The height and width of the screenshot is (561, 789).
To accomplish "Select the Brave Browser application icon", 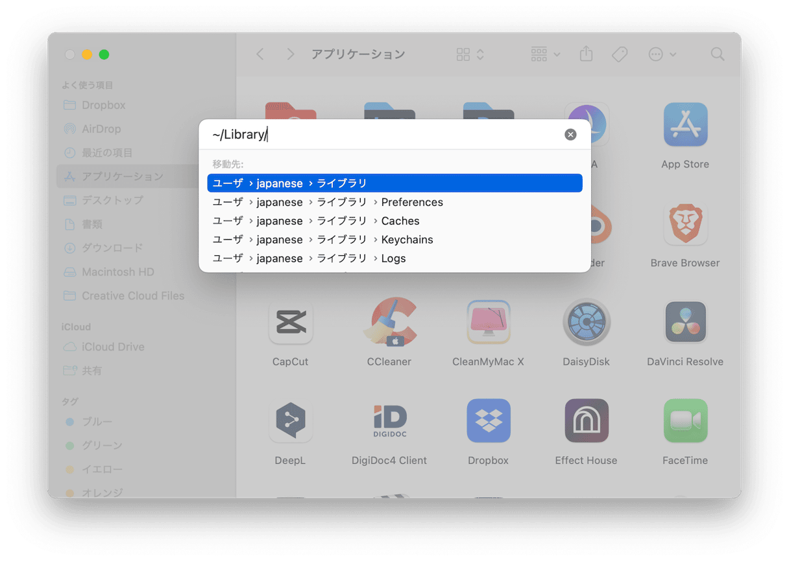I will click(685, 223).
